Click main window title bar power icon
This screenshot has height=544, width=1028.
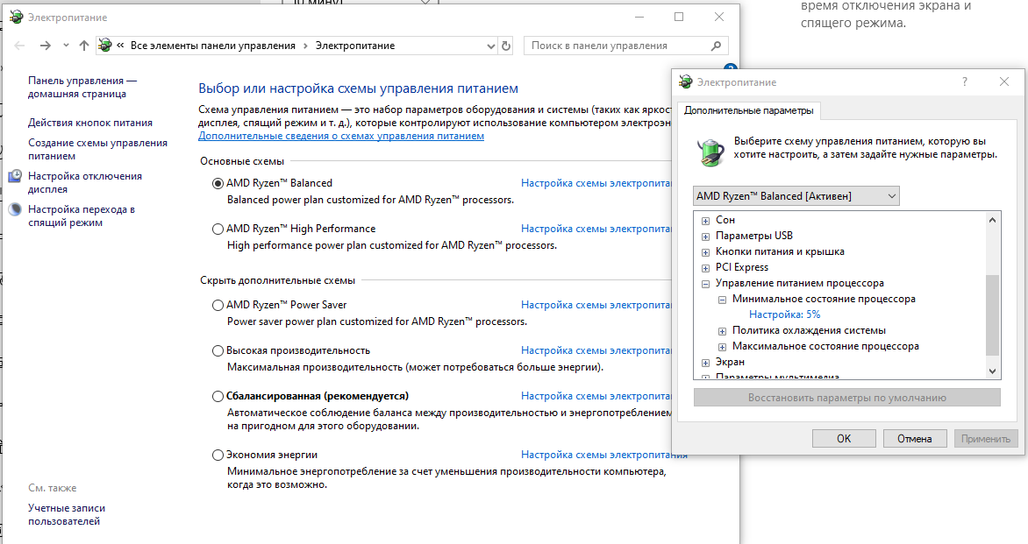(x=17, y=17)
